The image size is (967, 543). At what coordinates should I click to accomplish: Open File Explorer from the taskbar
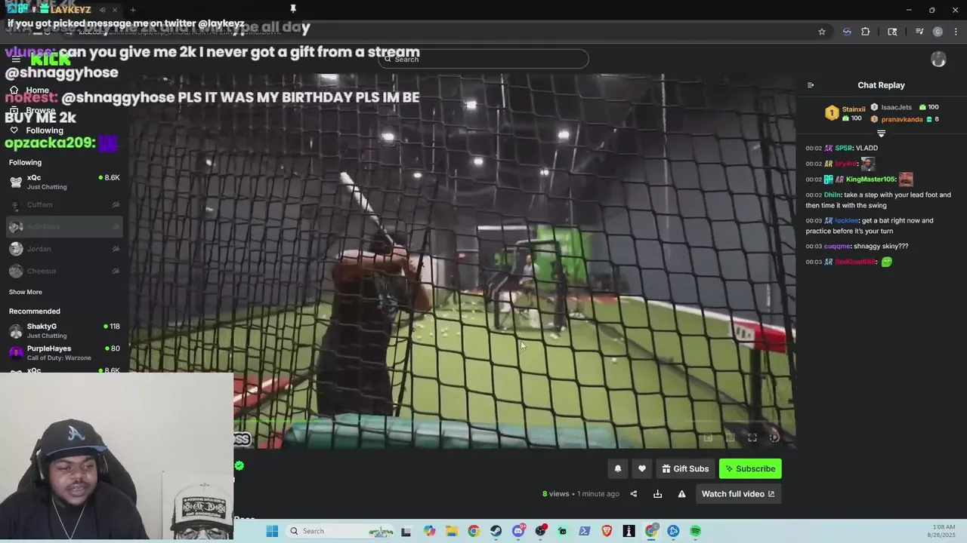pos(451,531)
